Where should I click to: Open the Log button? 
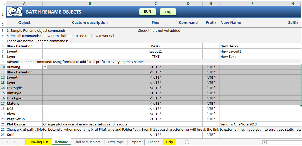coord(168,12)
